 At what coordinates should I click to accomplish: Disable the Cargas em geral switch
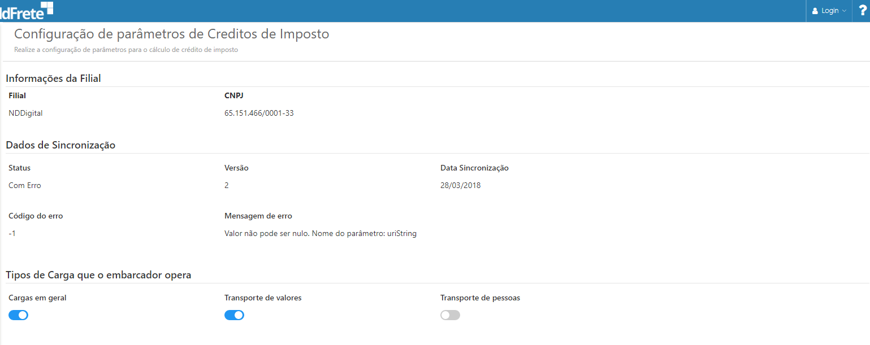tap(18, 315)
